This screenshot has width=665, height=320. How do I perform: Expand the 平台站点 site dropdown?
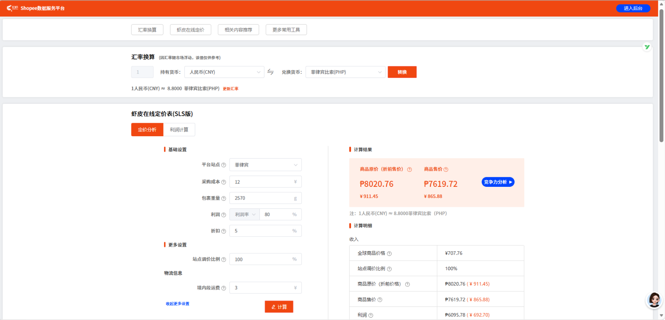[265, 165]
